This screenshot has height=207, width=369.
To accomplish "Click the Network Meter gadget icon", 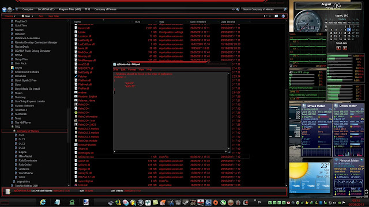I will pyautogui.click(x=336, y=160).
